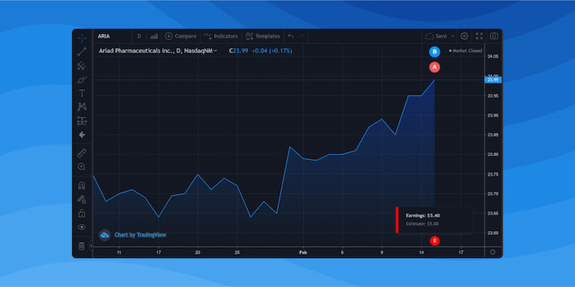Open chart settings gear
This screenshot has height=287, width=575.
click(x=464, y=36)
